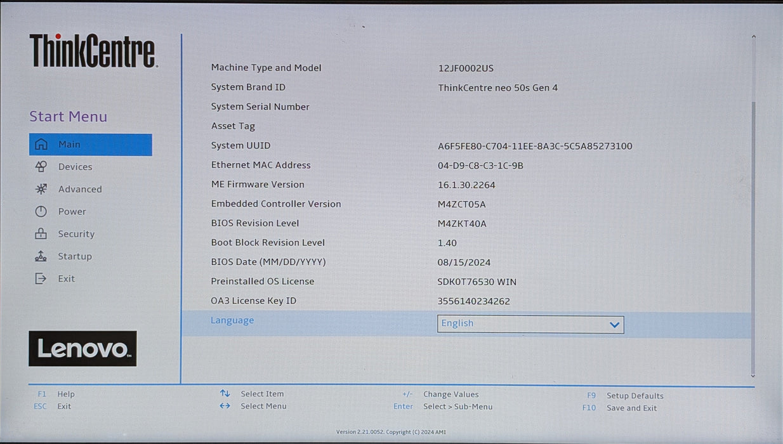Screen dimensions: 783x444
Task: Click the scrollbar up arrow
Action: pyautogui.click(x=753, y=38)
